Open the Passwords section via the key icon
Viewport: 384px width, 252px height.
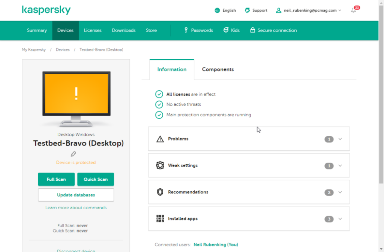coord(187,30)
